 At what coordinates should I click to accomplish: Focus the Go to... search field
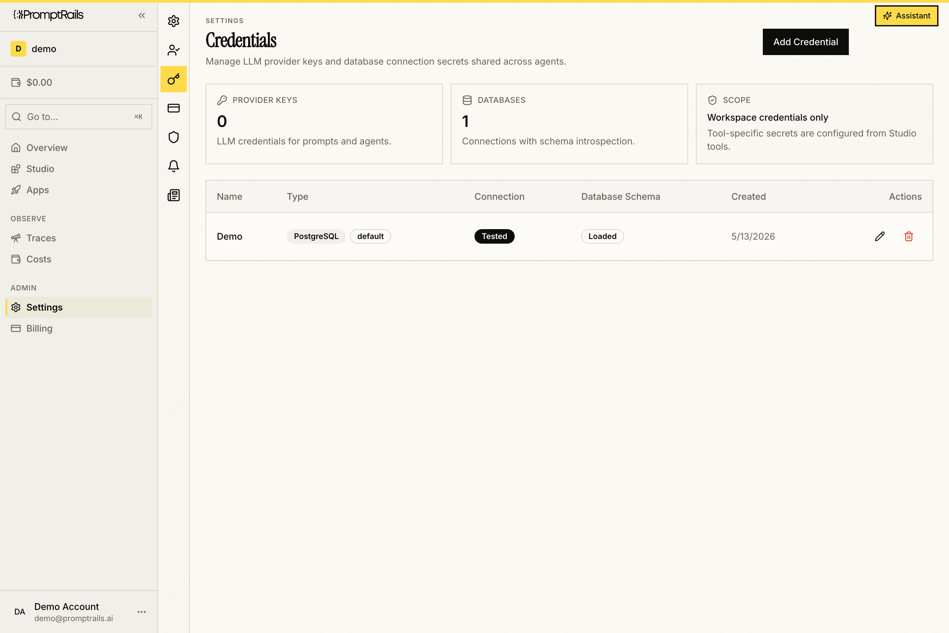coord(79,117)
